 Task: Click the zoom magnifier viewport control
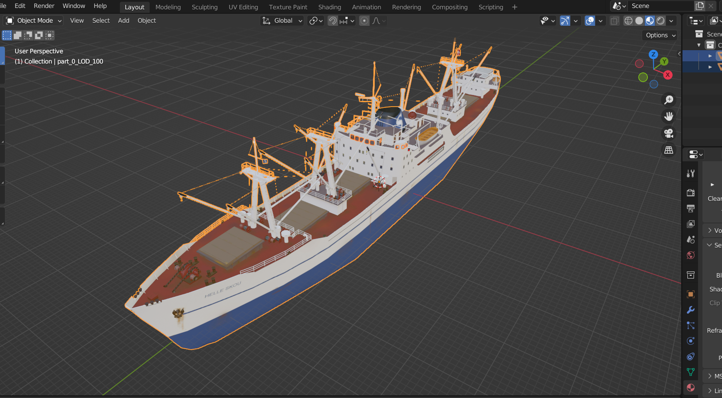[668, 100]
